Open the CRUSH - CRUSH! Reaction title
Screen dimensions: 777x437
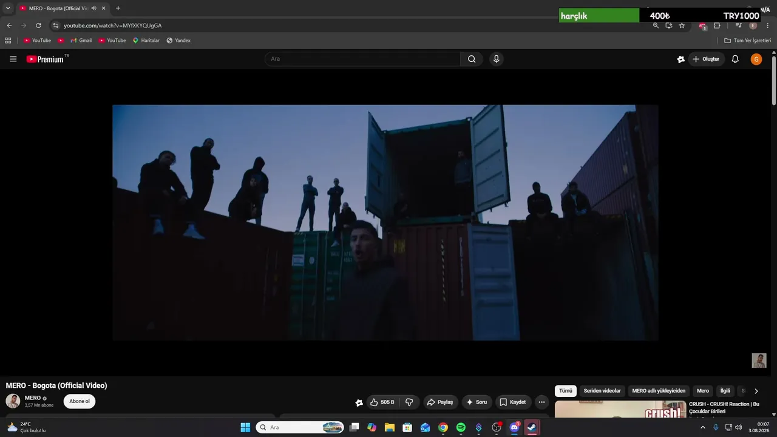click(724, 408)
